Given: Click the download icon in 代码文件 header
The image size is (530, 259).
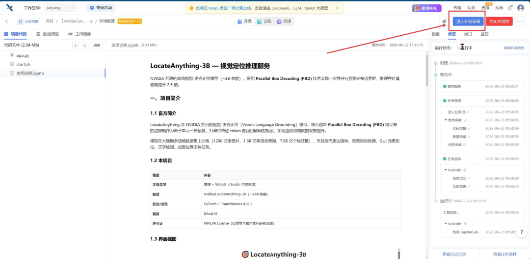Looking at the screenshot, I should pos(85,45).
